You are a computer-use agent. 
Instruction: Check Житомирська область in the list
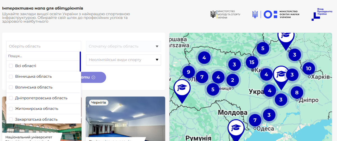[11, 109]
